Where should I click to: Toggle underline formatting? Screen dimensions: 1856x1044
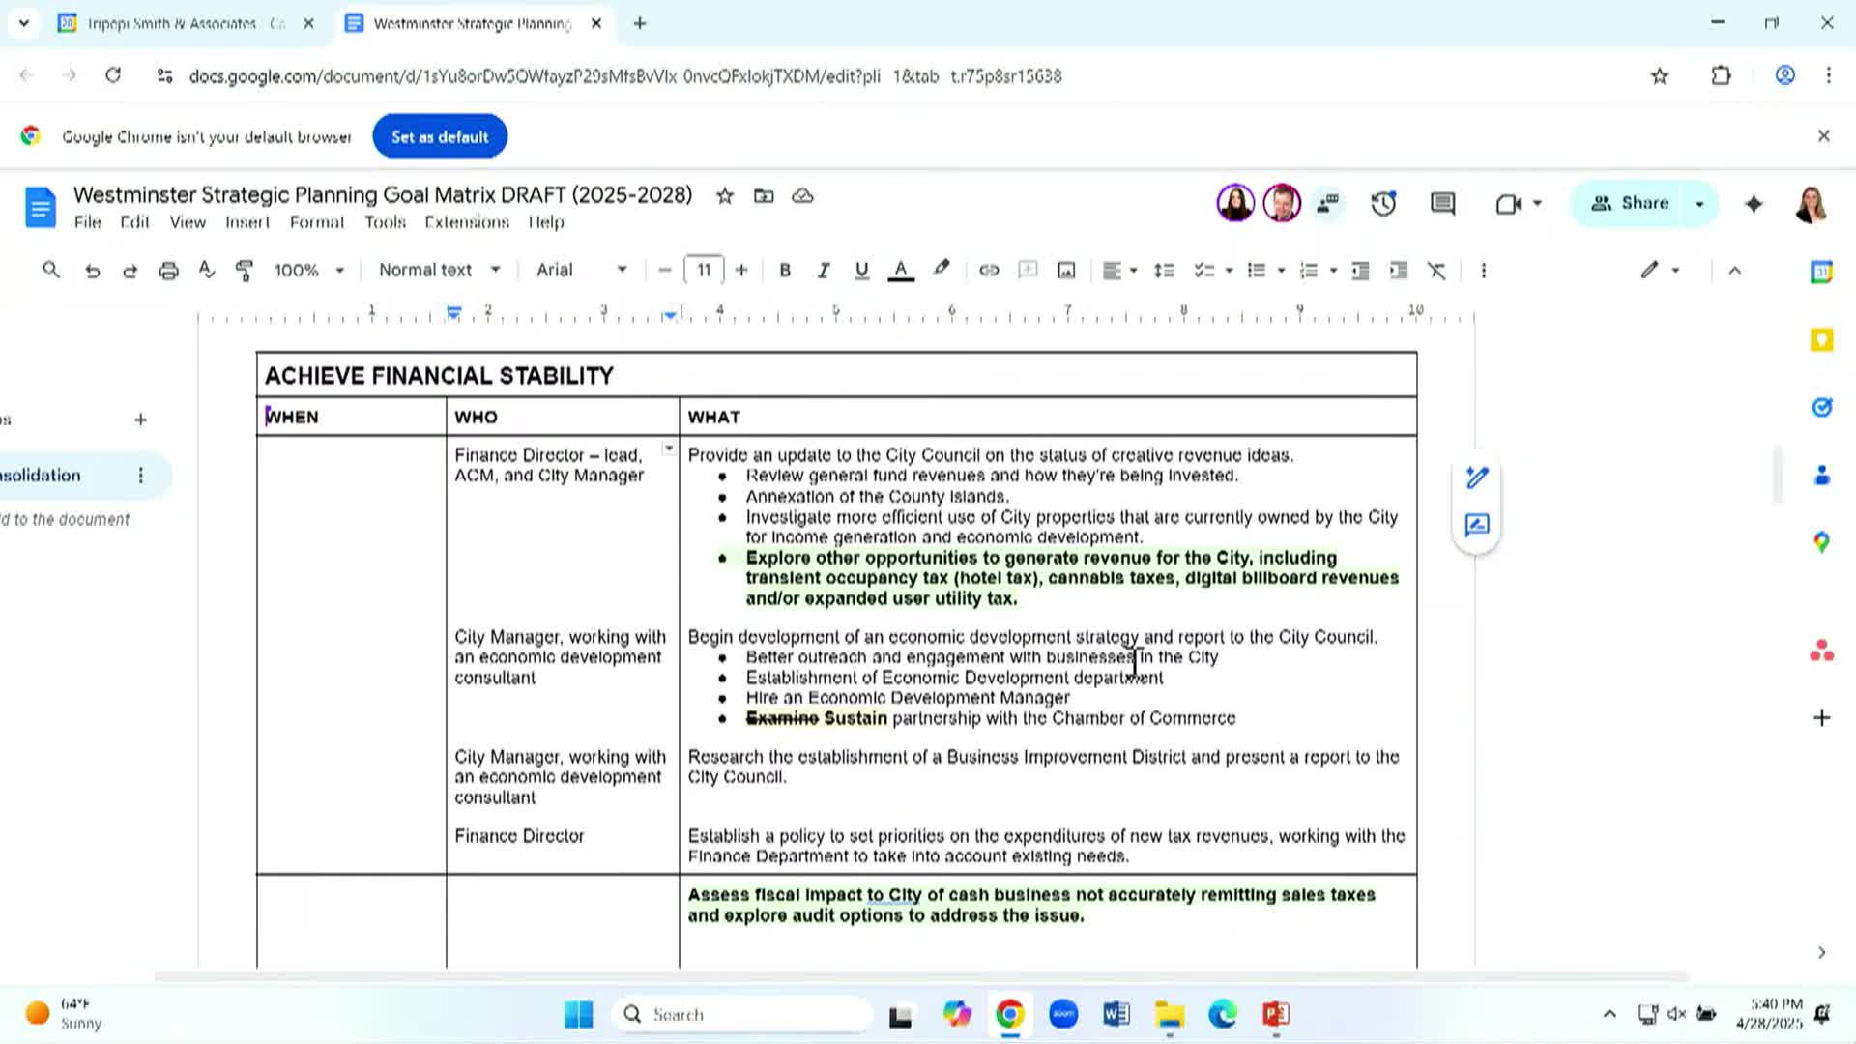(x=861, y=271)
